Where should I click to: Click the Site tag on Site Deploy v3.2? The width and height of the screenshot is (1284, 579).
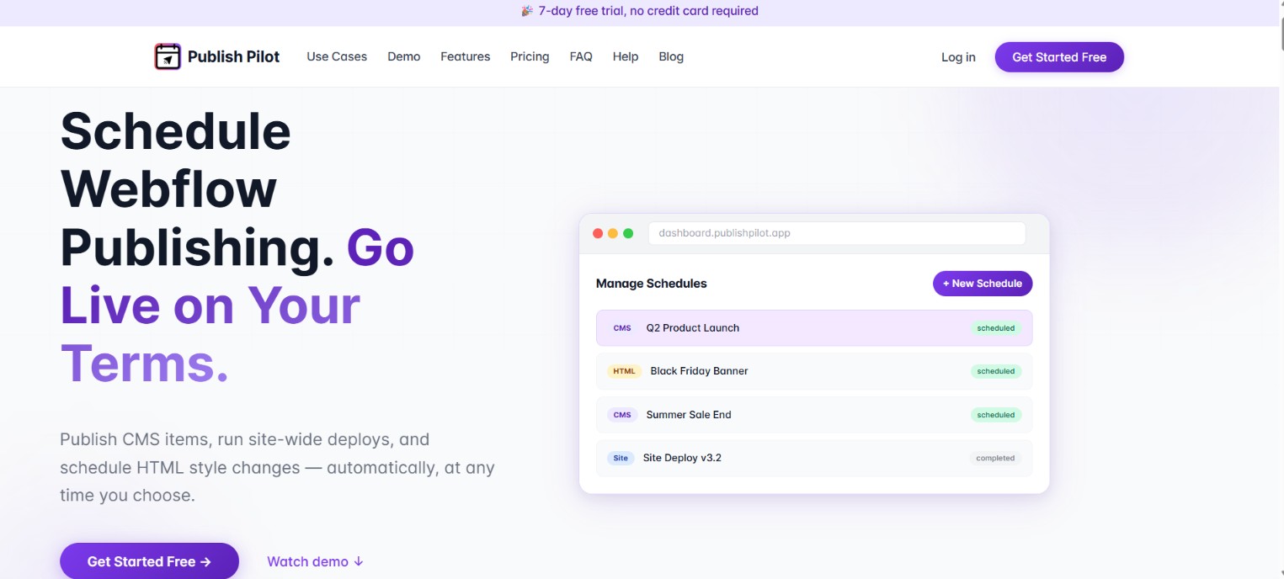click(621, 459)
